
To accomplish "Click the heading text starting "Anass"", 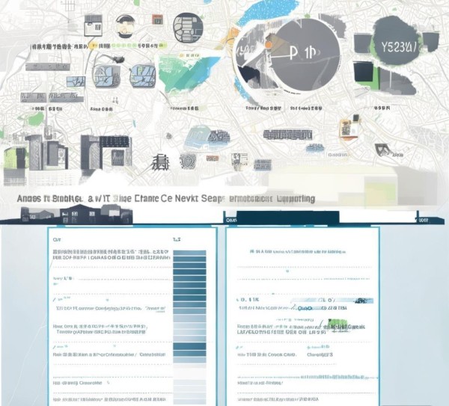I will point(166,199).
